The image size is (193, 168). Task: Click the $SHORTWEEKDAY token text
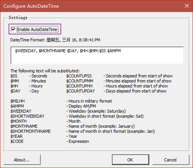tap(28, 116)
